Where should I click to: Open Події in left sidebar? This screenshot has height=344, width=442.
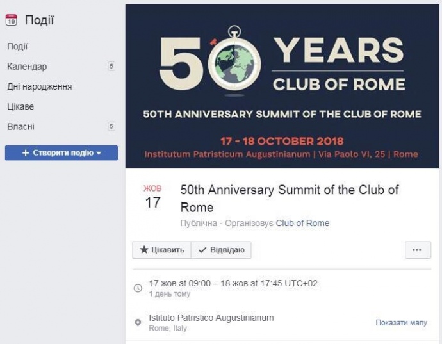pyautogui.click(x=17, y=46)
